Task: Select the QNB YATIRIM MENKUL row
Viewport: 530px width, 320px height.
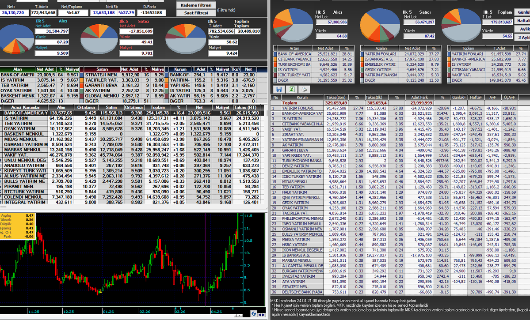Action: point(400,197)
